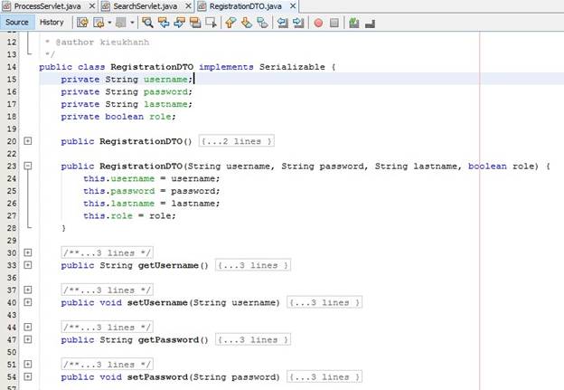Select the RegistrationDTO.java tab
Image resolution: width=564 pixels, height=390 pixels.
coord(246,6)
